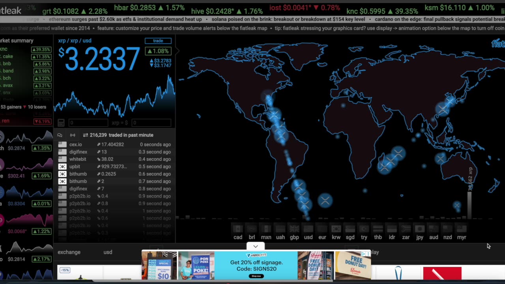This screenshot has height=284, width=505.
Task: Select bch in the market summary list
Action: (26, 78)
